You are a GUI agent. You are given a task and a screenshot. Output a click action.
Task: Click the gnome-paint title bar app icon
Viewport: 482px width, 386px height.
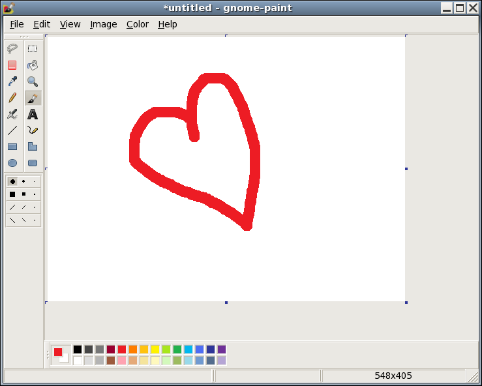(9, 8)
